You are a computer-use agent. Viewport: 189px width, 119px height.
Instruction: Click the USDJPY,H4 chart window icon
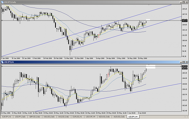[x=2, y=62]
